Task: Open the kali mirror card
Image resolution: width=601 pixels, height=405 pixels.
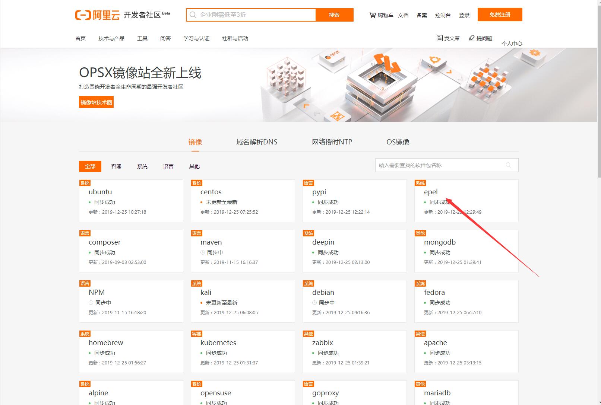Action: [243, 302]
